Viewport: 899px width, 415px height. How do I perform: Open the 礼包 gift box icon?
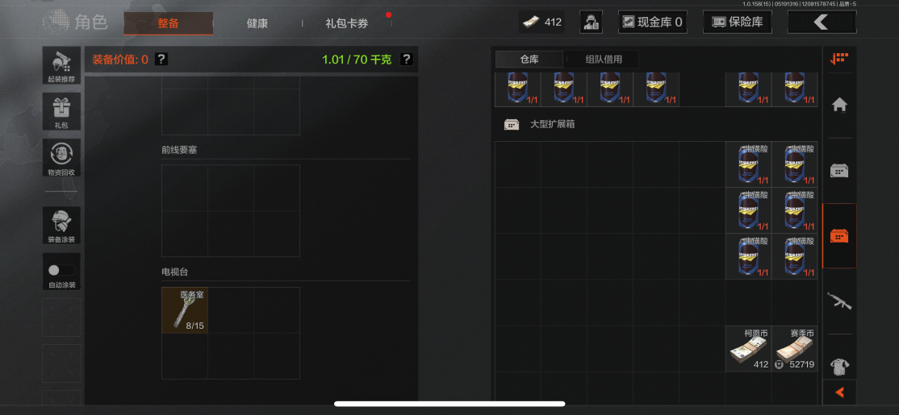click(61, 111)
